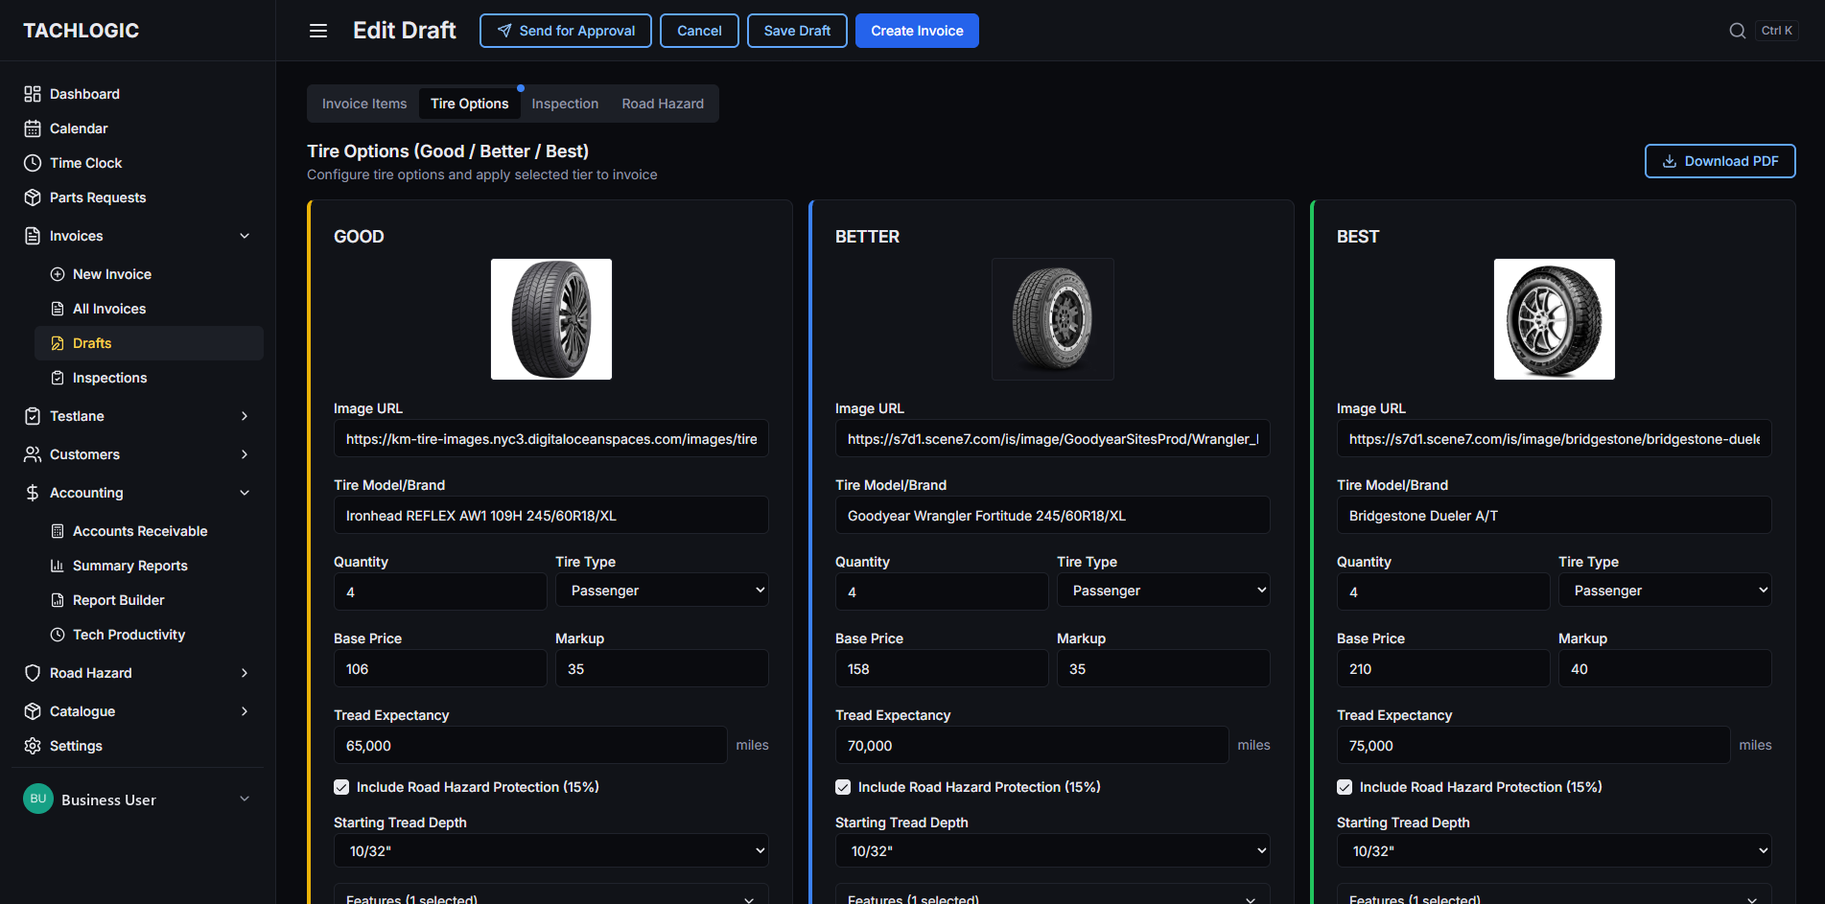Toggle Road Hazard Protection in BEST tier

(1345, 787)
